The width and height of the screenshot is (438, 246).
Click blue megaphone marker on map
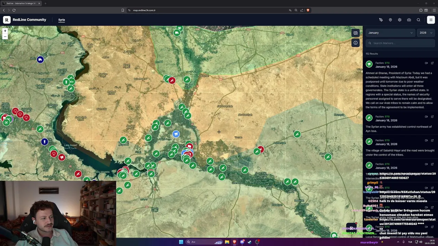[176, 134]
